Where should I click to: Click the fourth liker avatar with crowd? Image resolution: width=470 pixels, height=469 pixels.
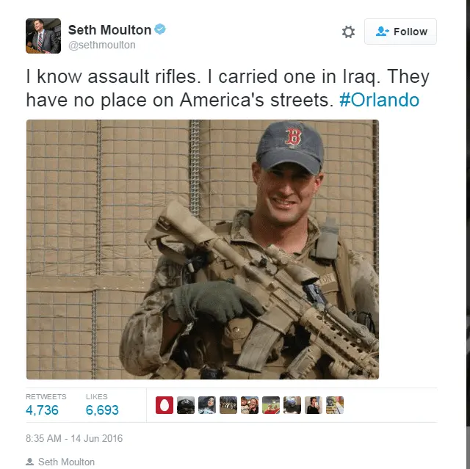pos(228,405)
